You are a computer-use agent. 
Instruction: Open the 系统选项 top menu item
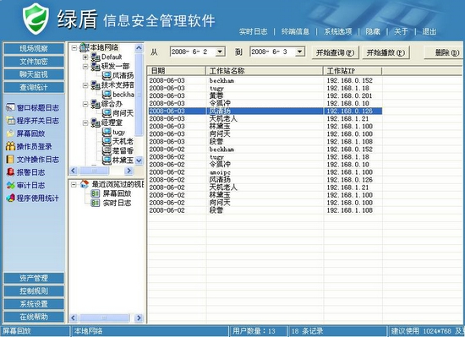[x=338, y=31]
